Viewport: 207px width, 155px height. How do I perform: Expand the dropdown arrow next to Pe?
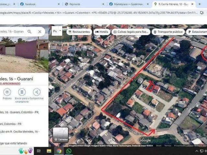click(x=60, y=31)
